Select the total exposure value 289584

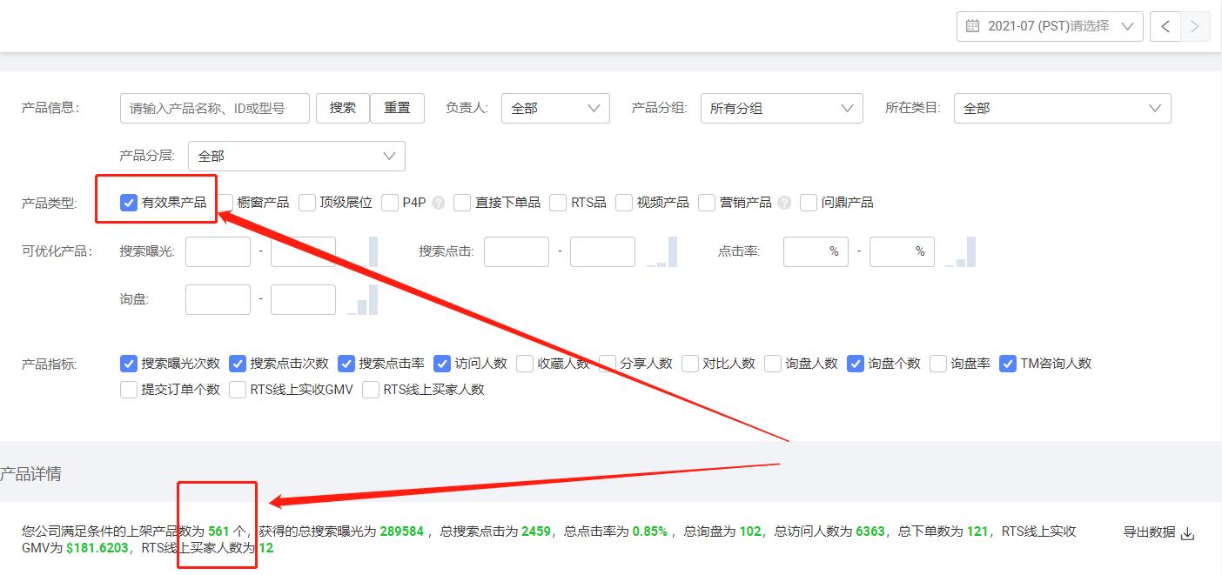(x=400, y=531)
